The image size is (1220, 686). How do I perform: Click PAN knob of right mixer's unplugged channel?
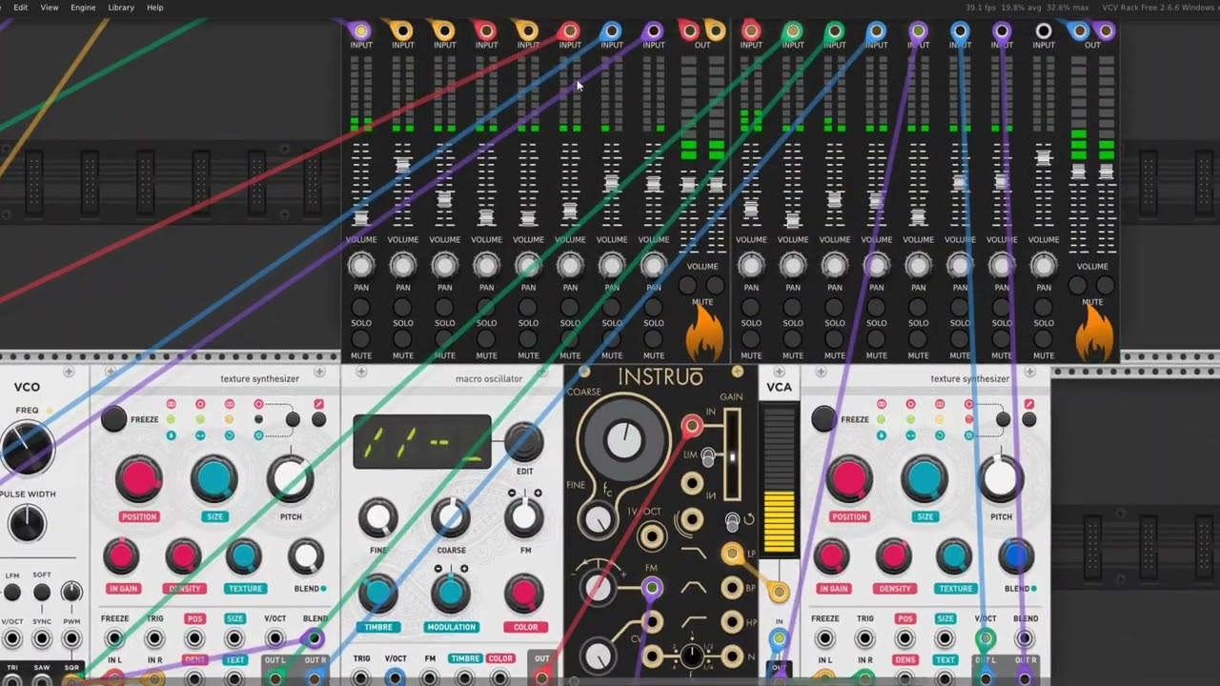point(1044,264)
